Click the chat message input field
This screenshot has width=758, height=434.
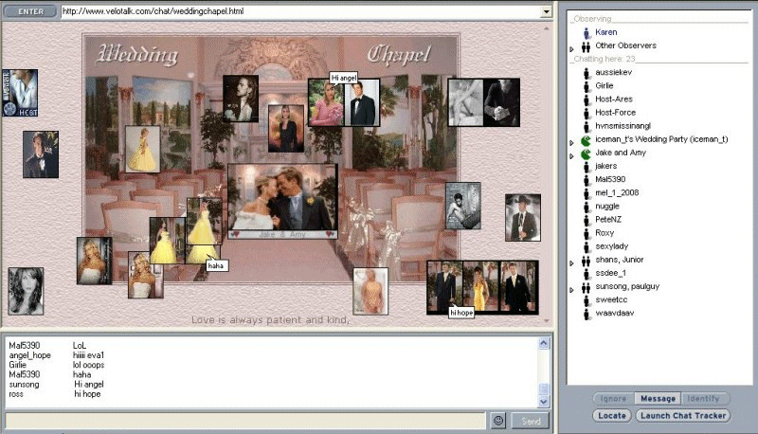tap(246, 421)
